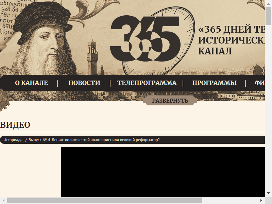Click the horizontal scrollbar thumb
272x204 pixels.
105,200
